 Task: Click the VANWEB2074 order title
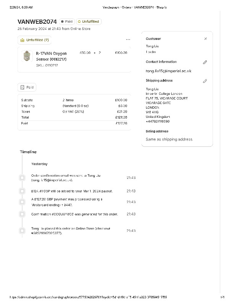click(37, 21)
